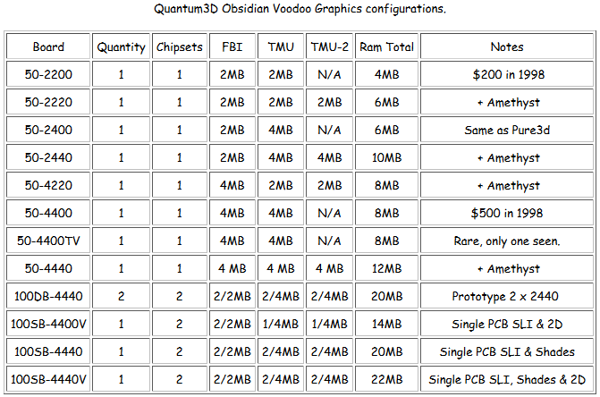Select the 'Prototype 2 x 2440' note cell
600x397 pixels.
click(507, 296)
